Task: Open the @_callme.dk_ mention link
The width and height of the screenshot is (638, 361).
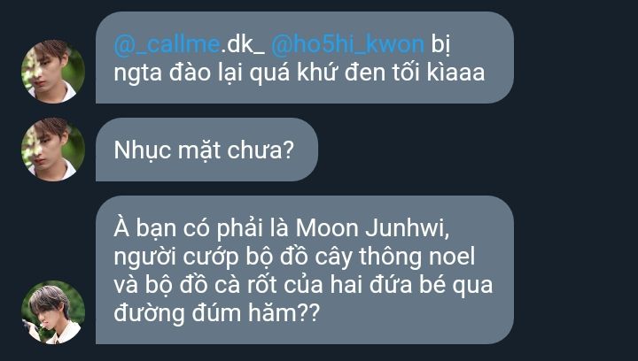Action: 190,44
